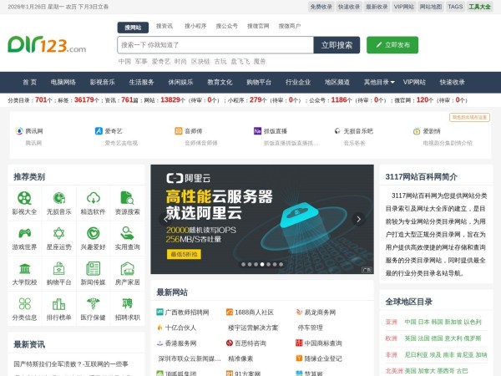Click the 爱奇艺 site logo icon
501x376 pixels.
(x=99, y=131)
